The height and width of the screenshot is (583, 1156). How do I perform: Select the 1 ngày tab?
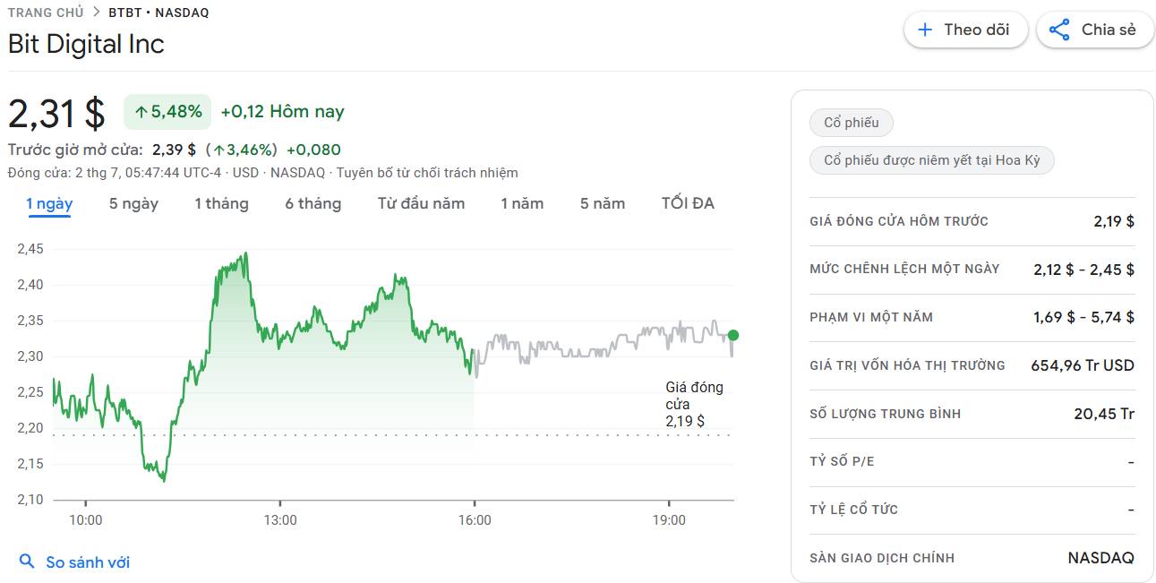(x=49, y=204)
